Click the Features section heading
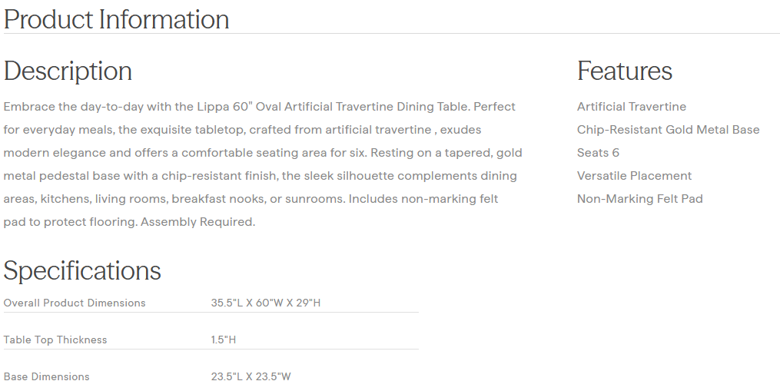Screen dimensions: 780x381 click(624, 71)
